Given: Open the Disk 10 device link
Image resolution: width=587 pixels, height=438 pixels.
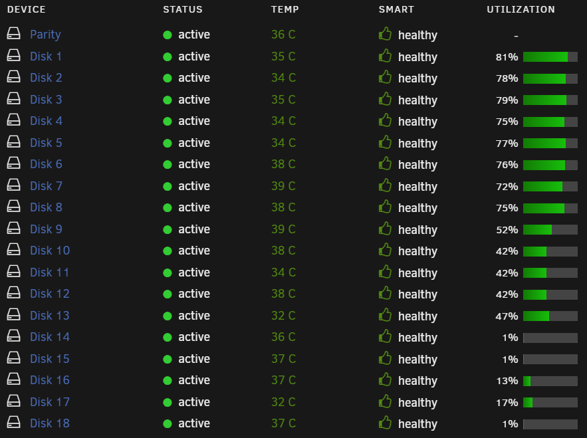Looking at the screenshot, I should pyautogui.click(x=50, y=251).
